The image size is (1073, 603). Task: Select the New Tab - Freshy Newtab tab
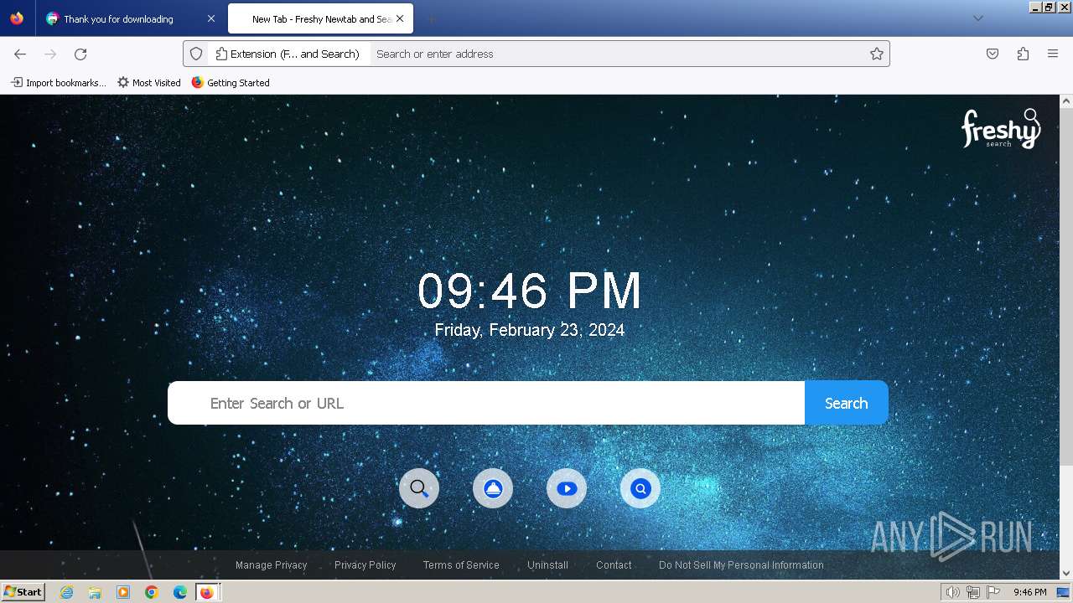click(321, 18)
